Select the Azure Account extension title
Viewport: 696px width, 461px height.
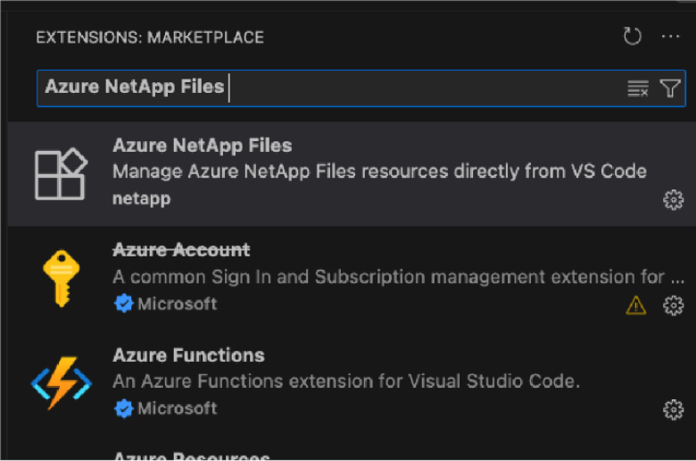click(x=181, y=250)
